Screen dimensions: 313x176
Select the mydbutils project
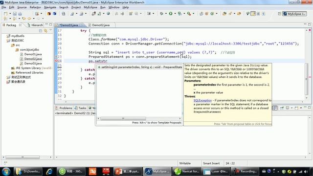pos(16,36)
